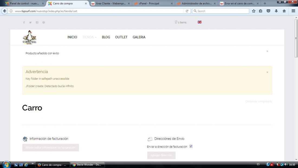The image size is (298, 168).
Task: Open the Facebook social icon
Action: 24,22
